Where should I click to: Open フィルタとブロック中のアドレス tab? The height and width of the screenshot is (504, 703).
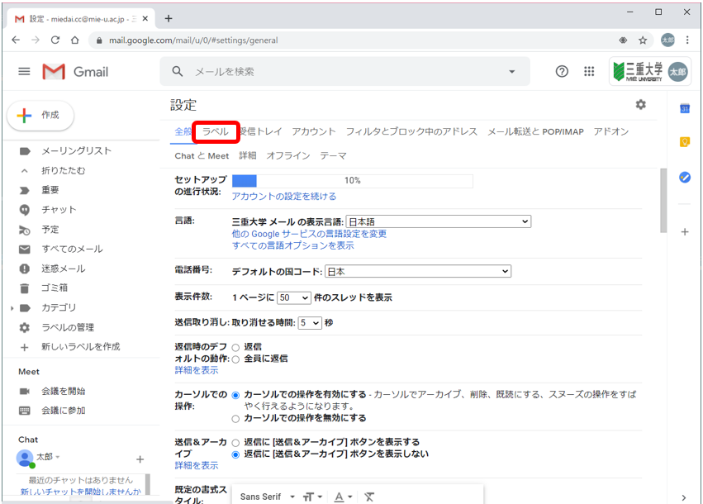[411, 131]
